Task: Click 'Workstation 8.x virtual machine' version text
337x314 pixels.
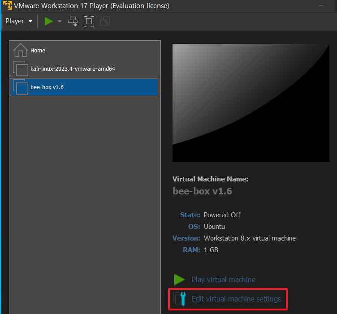Action: click(250, 238)
